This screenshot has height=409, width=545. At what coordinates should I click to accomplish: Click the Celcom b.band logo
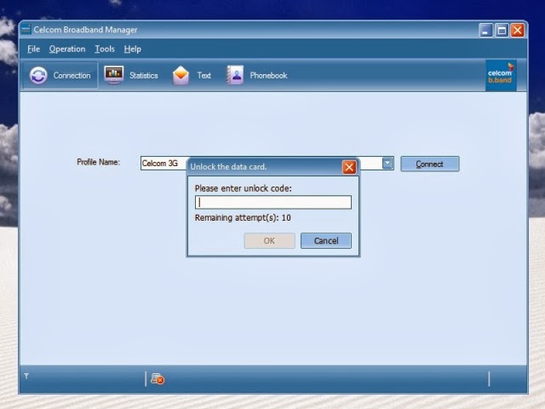click(x=501, y=76)
